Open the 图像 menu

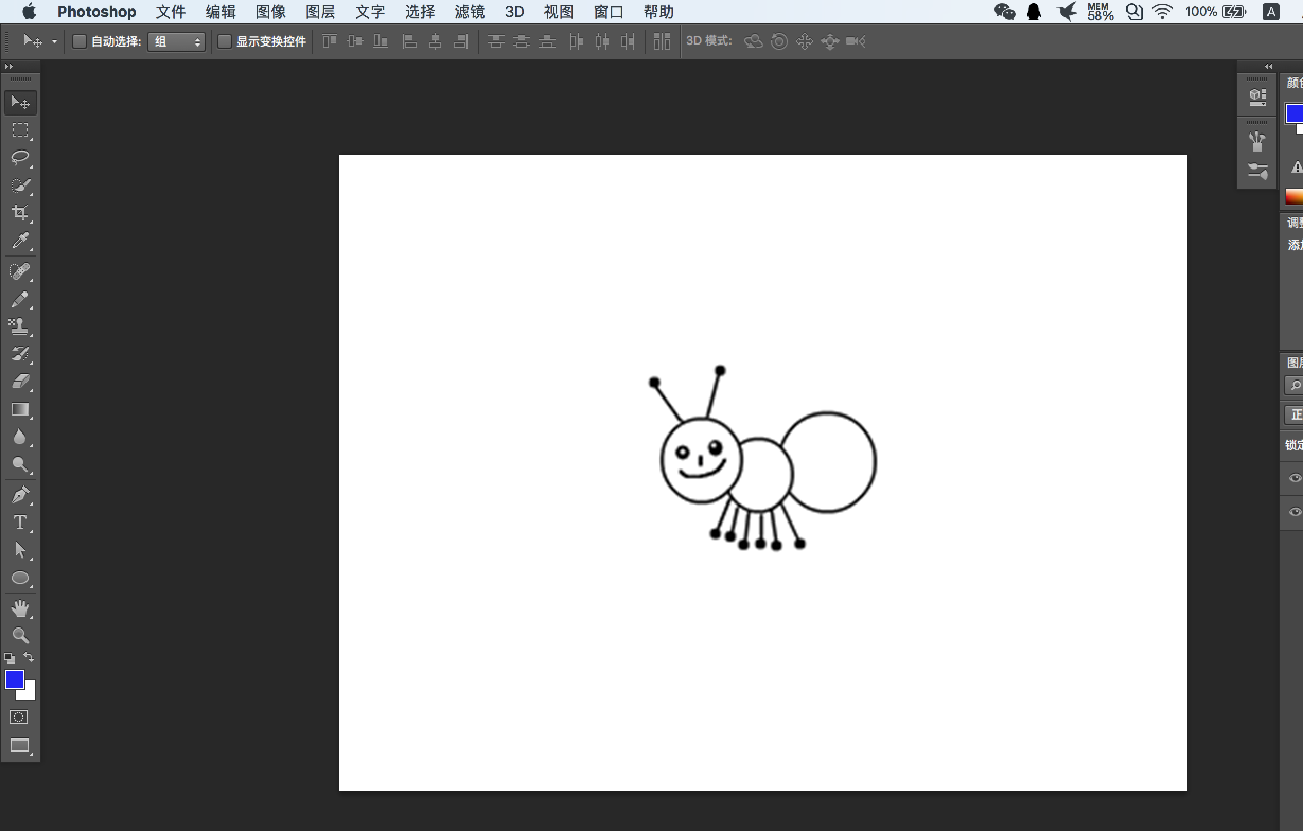[x=270, y=12]
